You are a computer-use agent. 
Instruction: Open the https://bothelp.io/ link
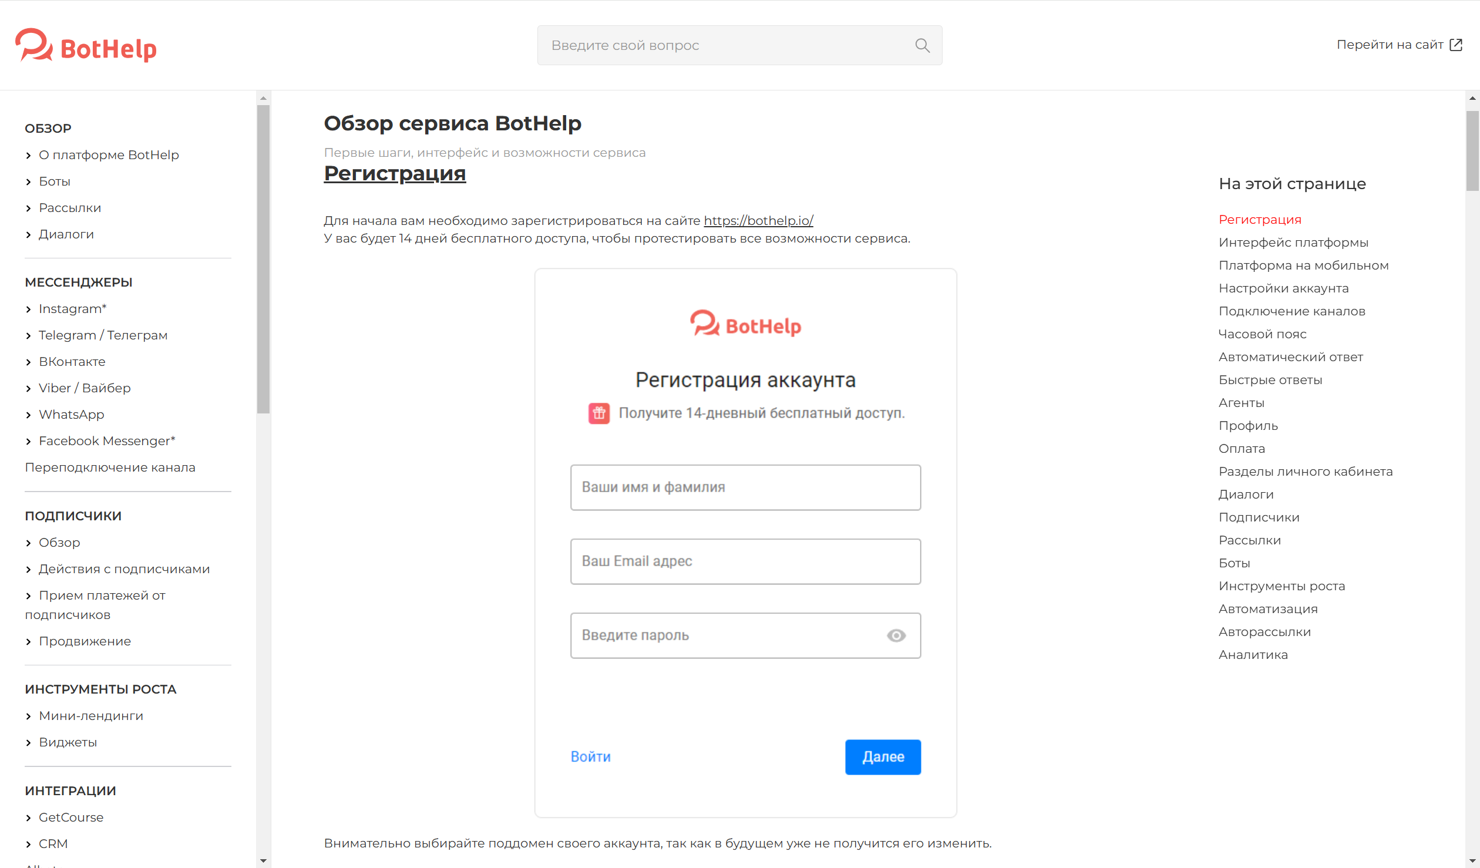click(758, 221)
